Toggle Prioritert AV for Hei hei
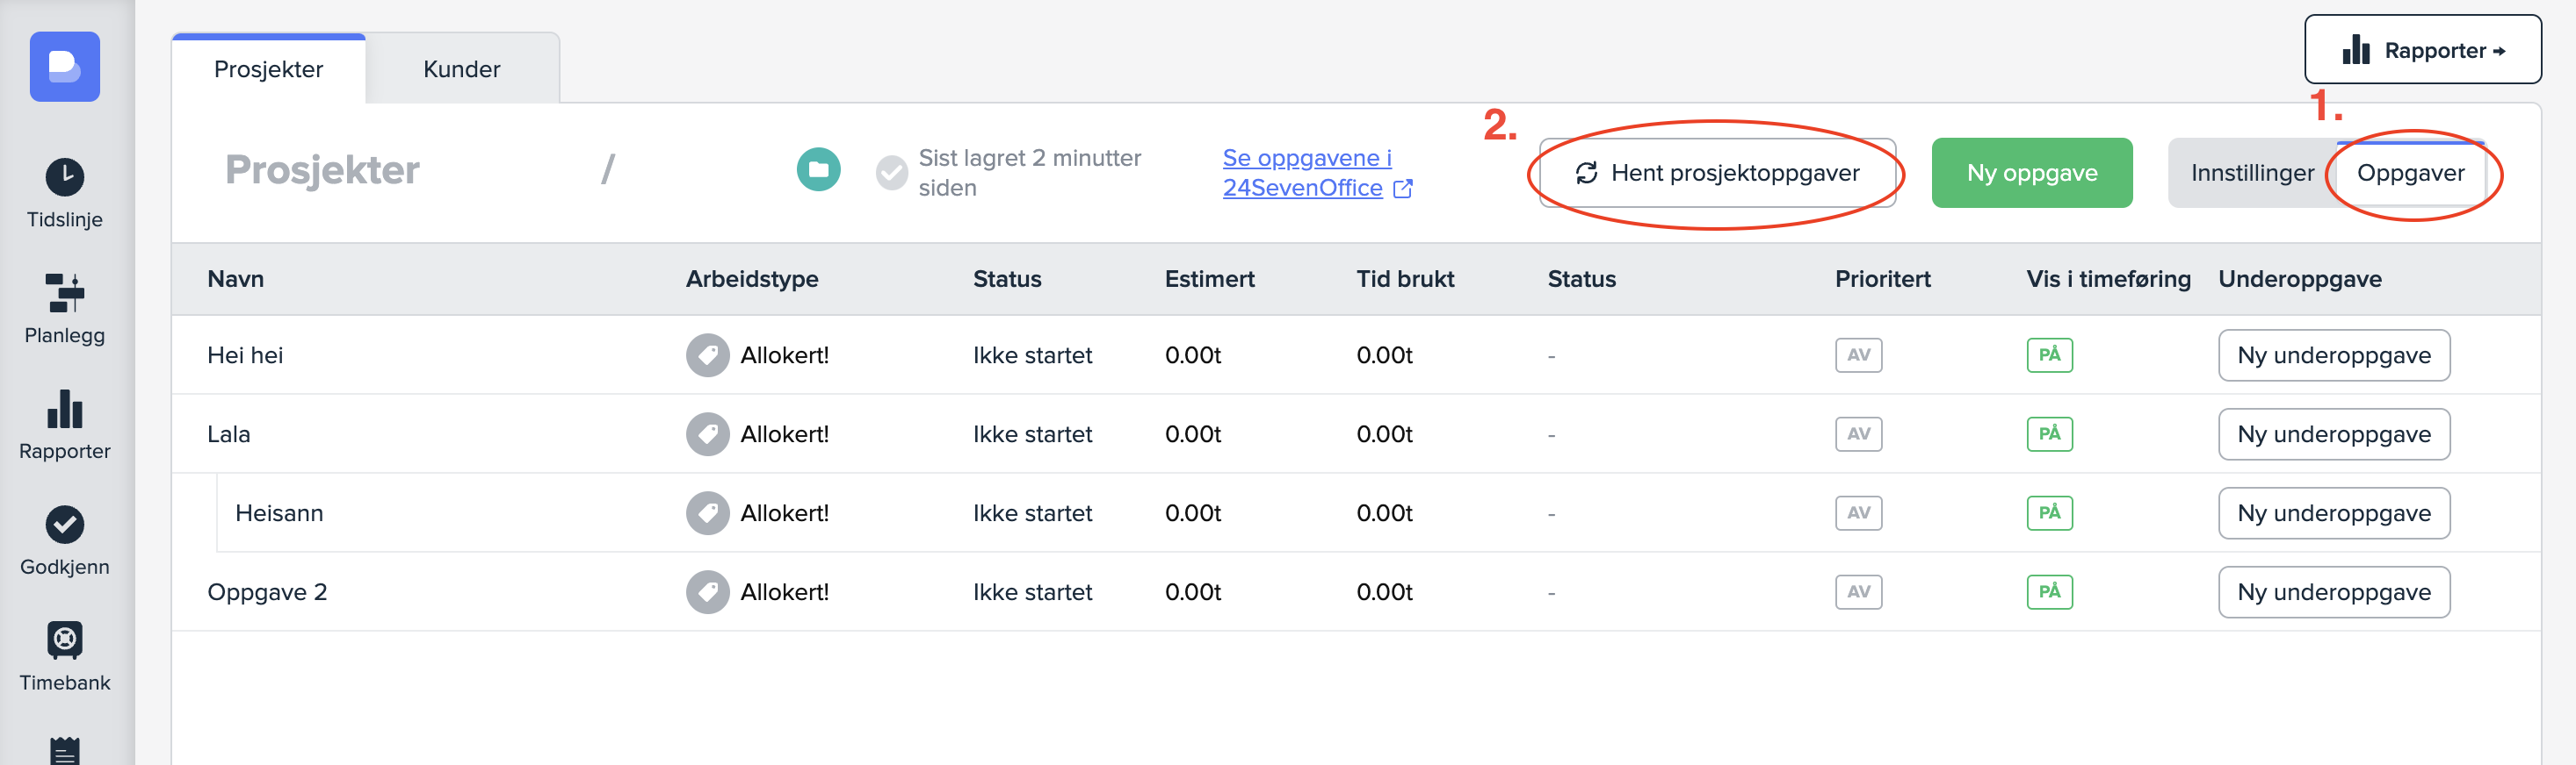This screenshot has width=2576, height=765. click(x=1858, y=355)
